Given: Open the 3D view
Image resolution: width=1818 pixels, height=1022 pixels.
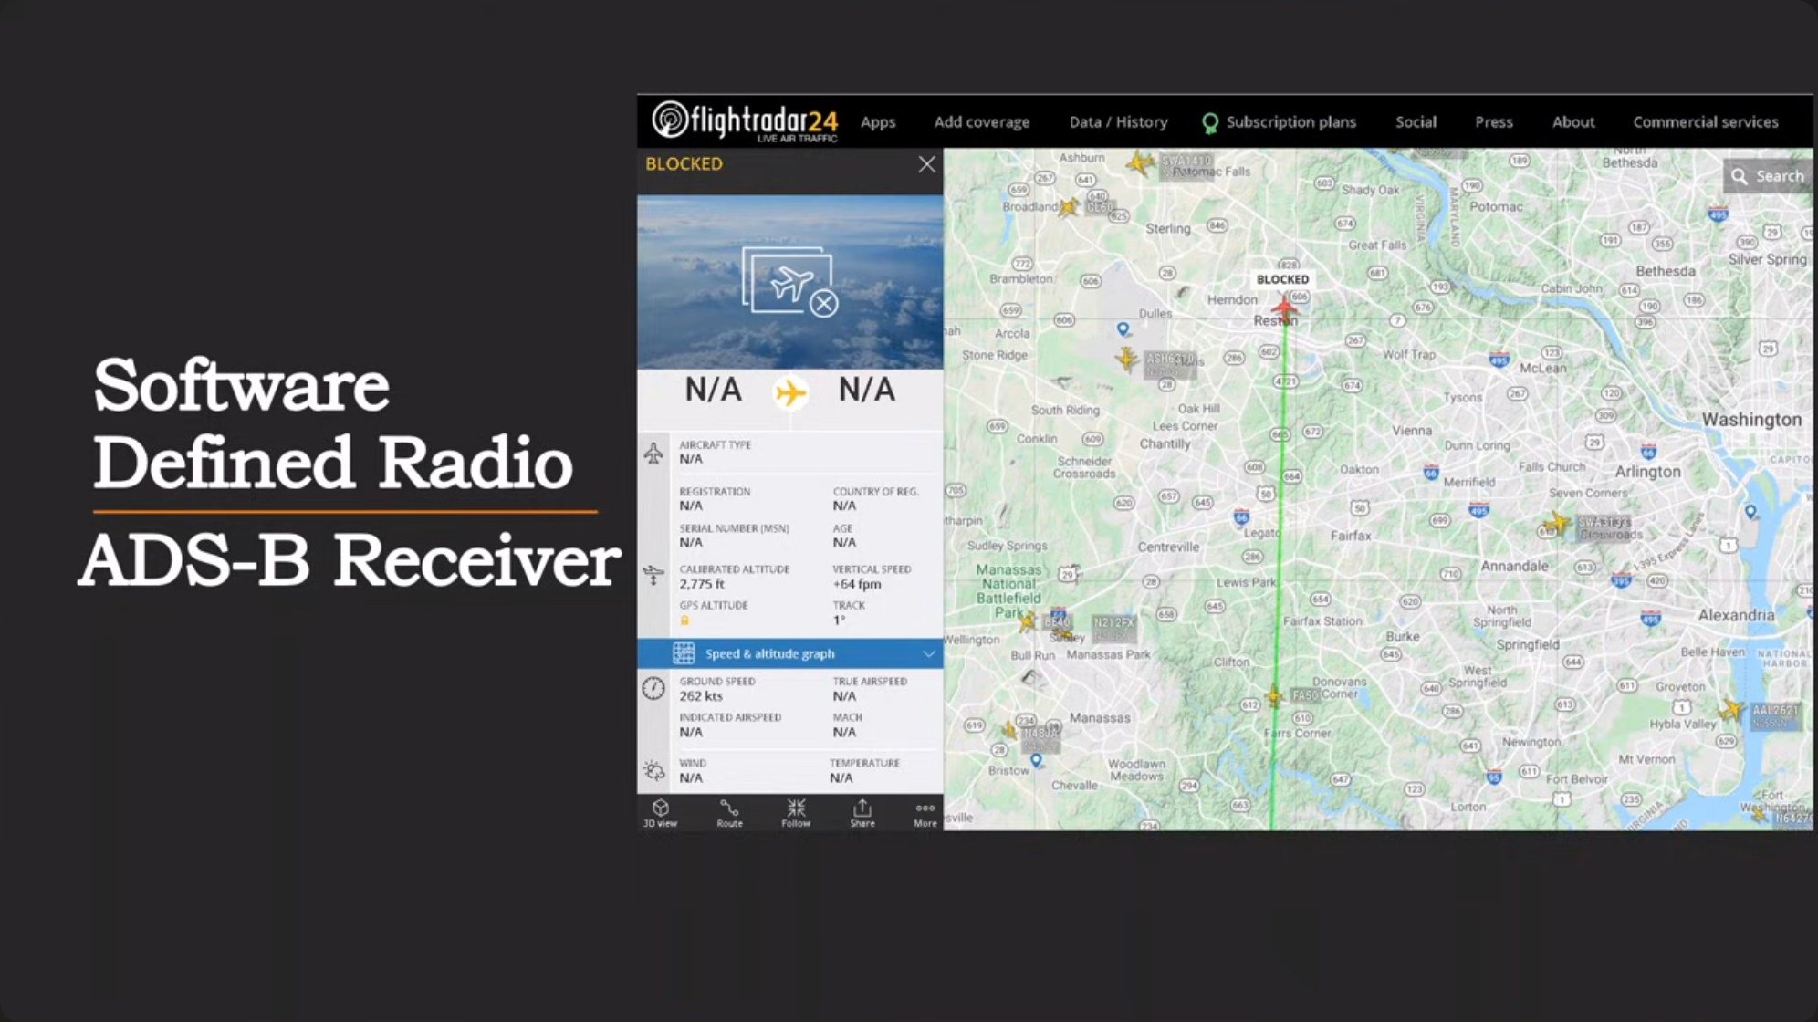Looking at the screenshot, I should 660,813.
